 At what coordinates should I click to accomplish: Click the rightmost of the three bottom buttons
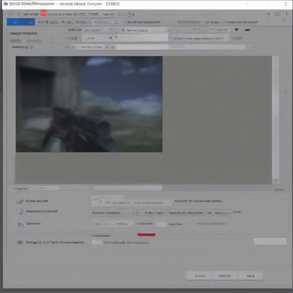[x=251, y=275]
